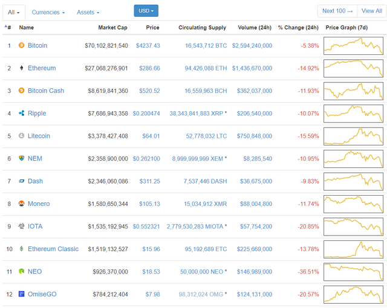Open the All filter dropdown
This screenshot has height=308, width=387.
pyautogui.click(x=14, y=12)
